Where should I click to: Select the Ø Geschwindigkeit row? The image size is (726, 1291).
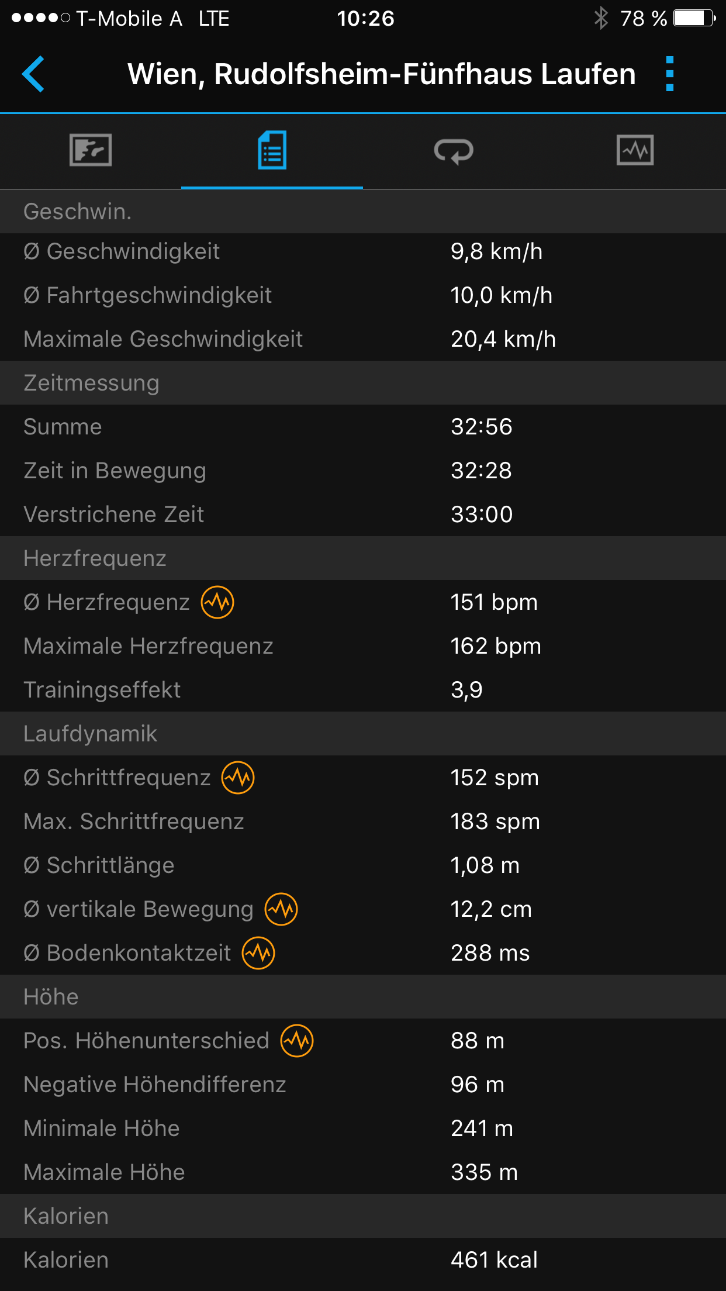pos(363,251)
